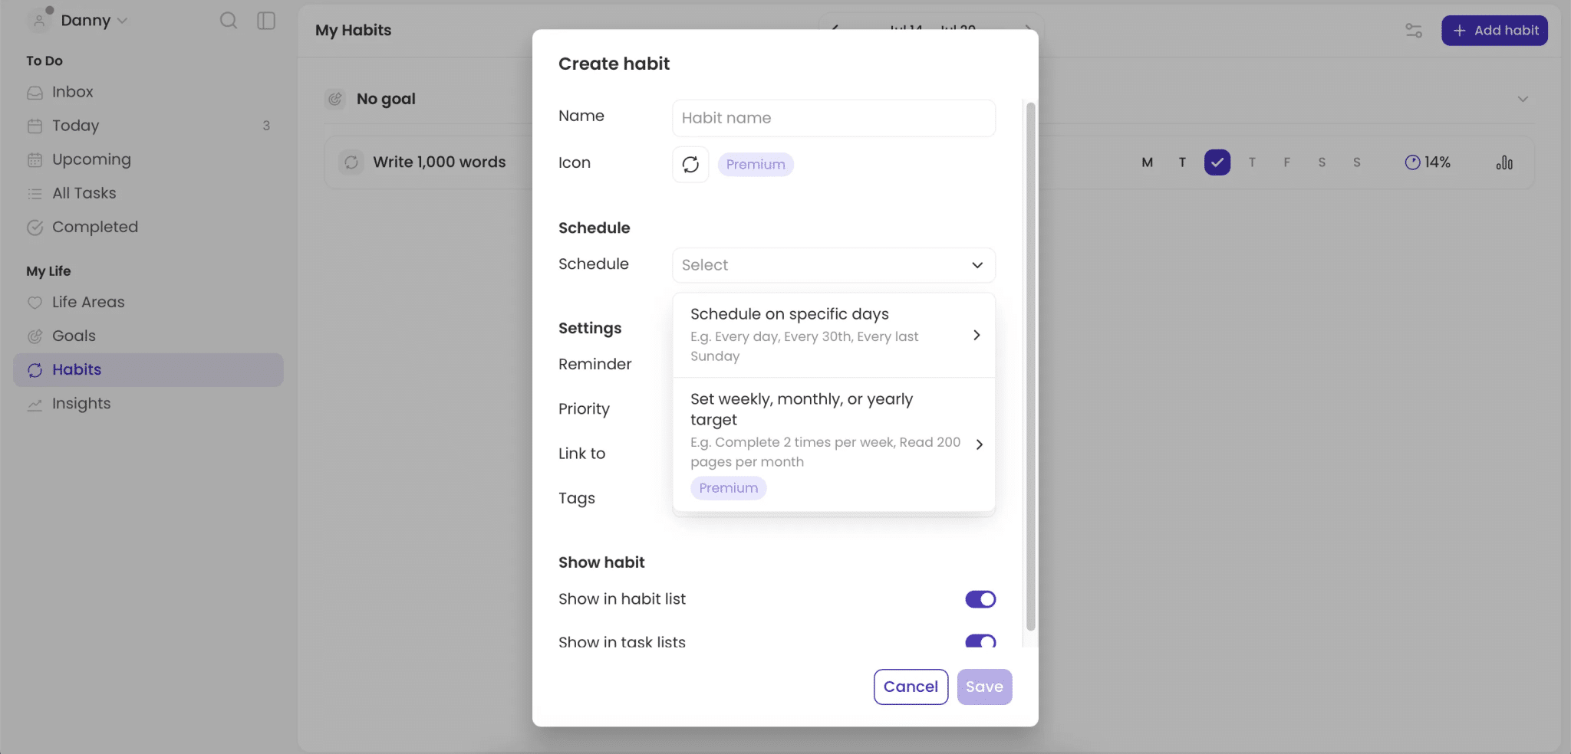The height and width of the screenshot is (754, 1571).
Task: Open the Danny account menu
Action: coord(87,21)
